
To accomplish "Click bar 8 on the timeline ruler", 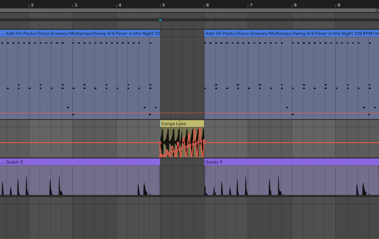I will point(294,5).
